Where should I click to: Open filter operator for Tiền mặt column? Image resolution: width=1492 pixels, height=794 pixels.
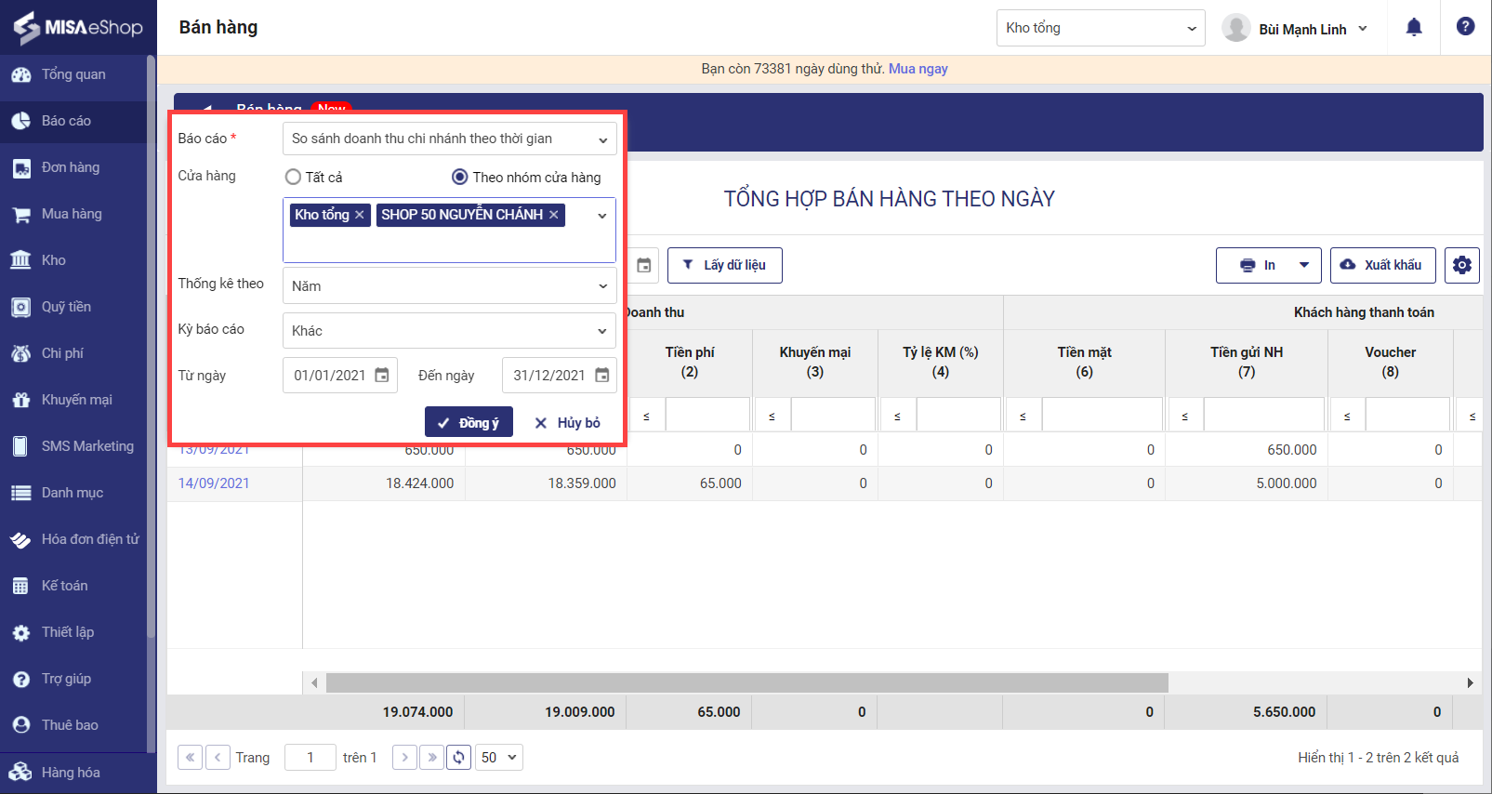click(1023, 416)
